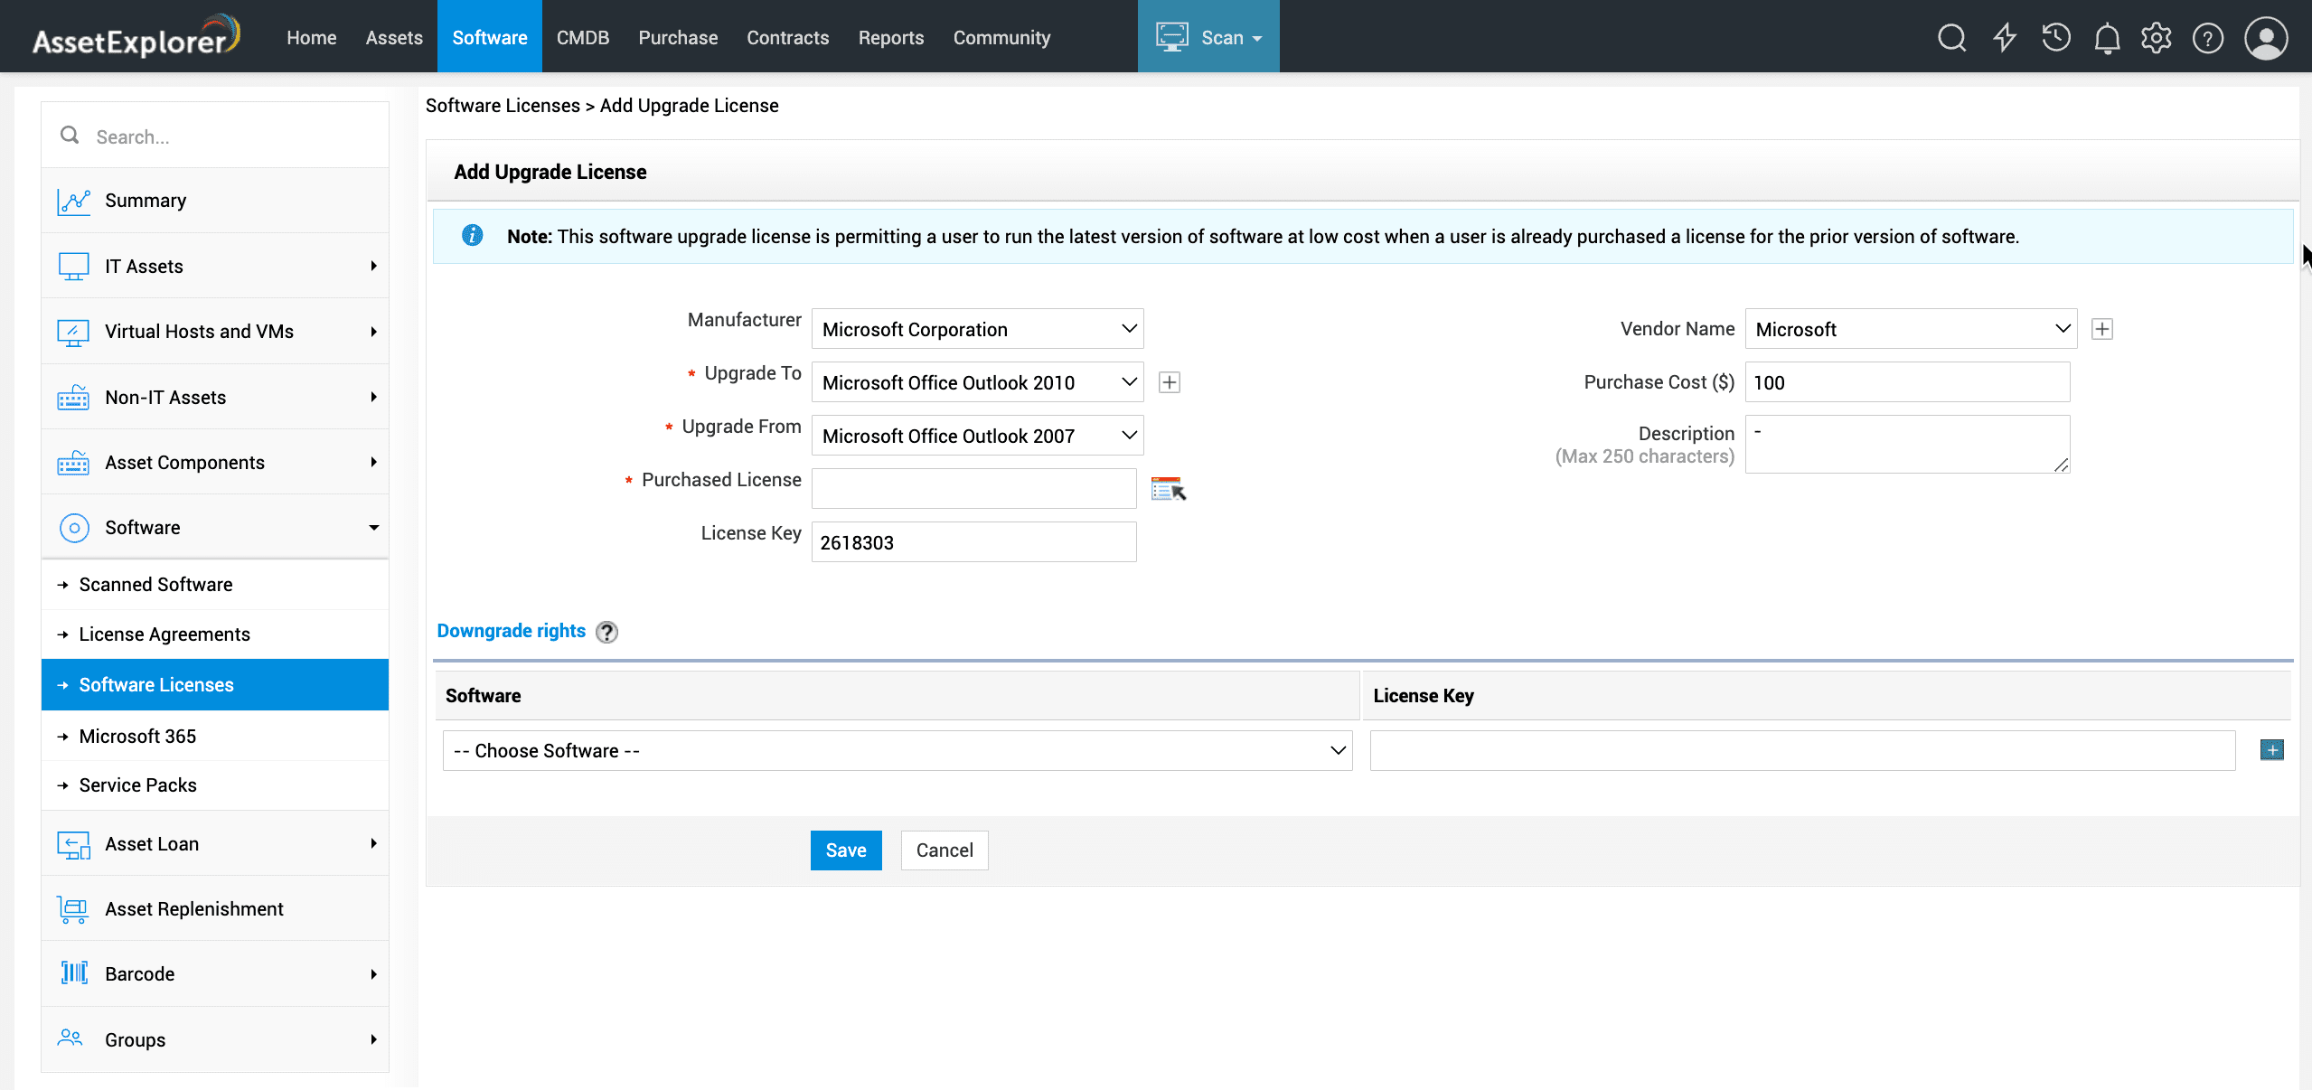Open admin settings gear icon
Viewport: 2312px width, 1090px height.
coord(2157,38)
